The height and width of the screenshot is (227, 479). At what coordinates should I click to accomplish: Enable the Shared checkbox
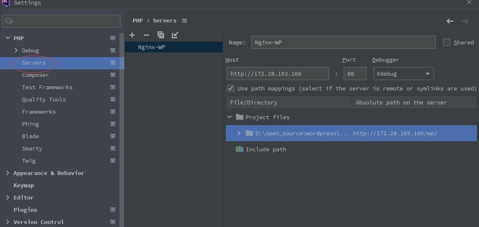(x=447, y=42)
